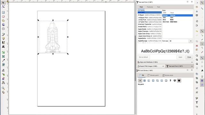Image resolution: width=205 pixels, height=115 pixels.
Task: Select the 3D box tool
Action: 3,25
